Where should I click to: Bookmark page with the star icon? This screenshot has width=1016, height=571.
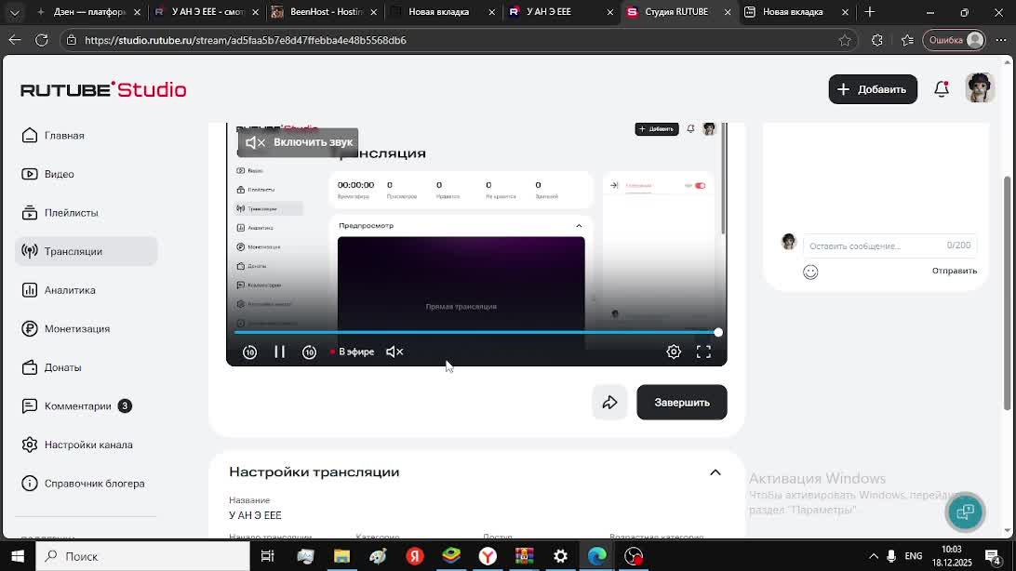click(x=845, y=40)
